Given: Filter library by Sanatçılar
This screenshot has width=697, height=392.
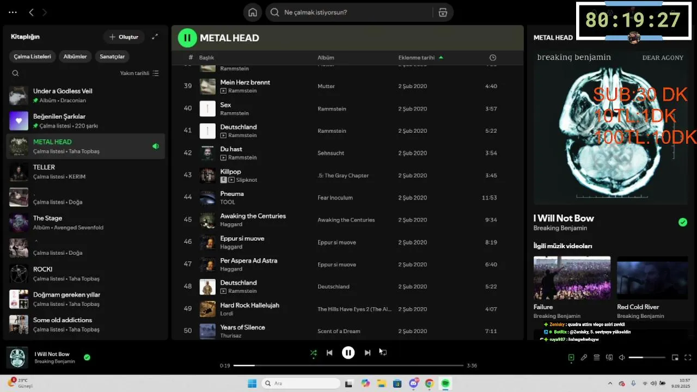Looking at the screenshot, I should tap(112, 57).
